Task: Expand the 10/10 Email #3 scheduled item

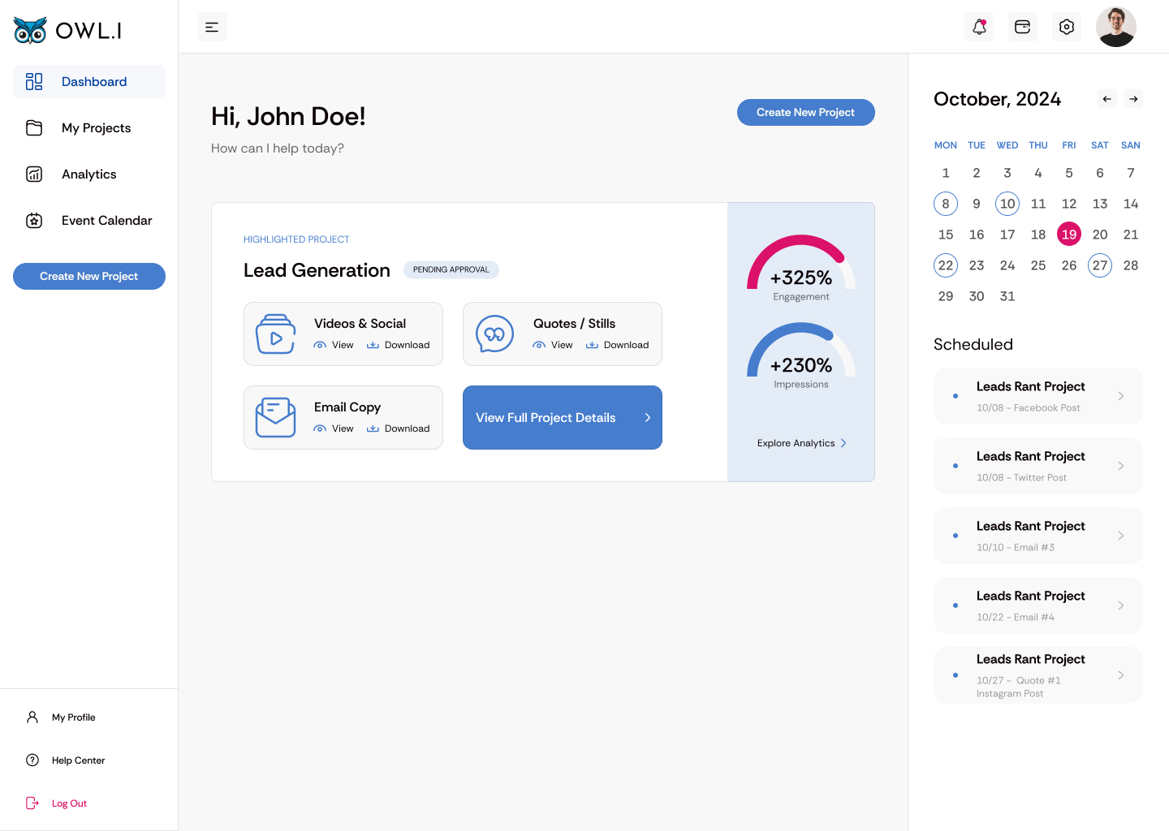Action: 1038,536
